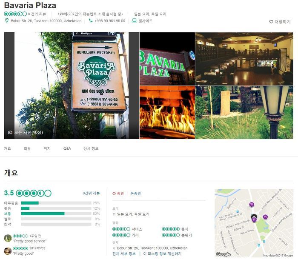This screenshot has width=298, height=262.
Task: Click the heart icon beside 저장하기
Action: pos(271,22)
